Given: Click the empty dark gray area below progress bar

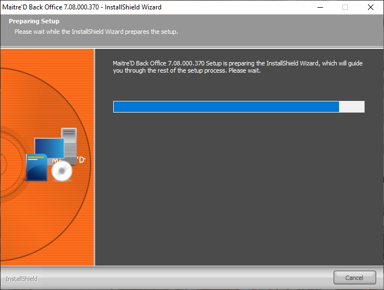Looking at the screenshot, I should point(239,194).
